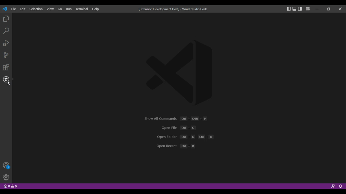Open the Explorer view in activity bar
Viewport: 346px width, 194px height.
pos(6,19)
